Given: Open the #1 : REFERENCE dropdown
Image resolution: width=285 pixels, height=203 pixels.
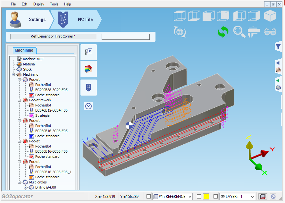Looking at the screenshot, I should tap(190, 197).
